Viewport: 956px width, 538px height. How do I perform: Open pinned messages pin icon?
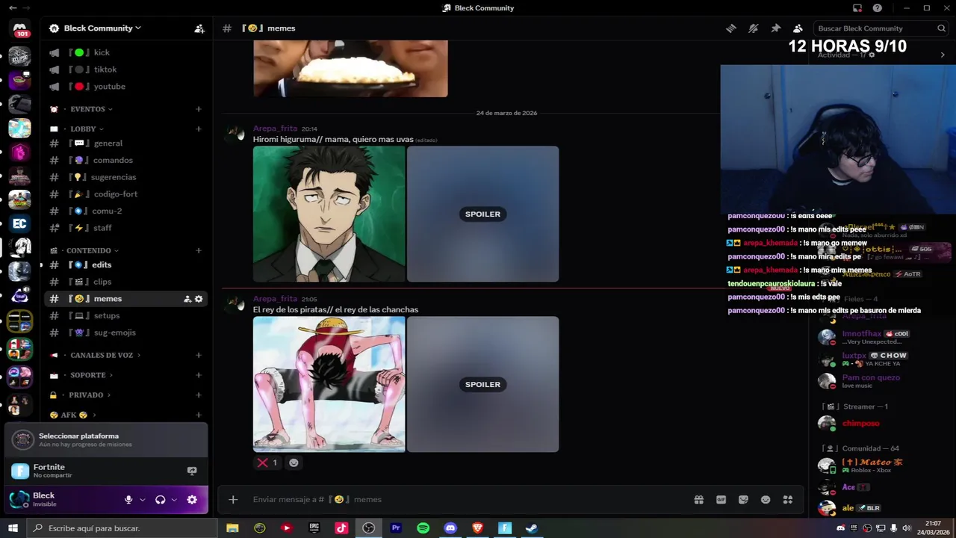[776, 28]
